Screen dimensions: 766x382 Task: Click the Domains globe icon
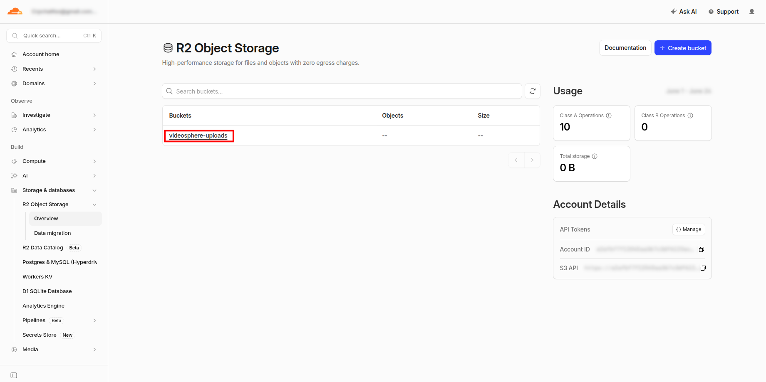tap(14, 84)
